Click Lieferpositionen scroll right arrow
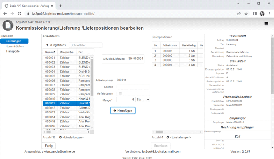This screenshot has width=274, height=159. tap(201, 132)
